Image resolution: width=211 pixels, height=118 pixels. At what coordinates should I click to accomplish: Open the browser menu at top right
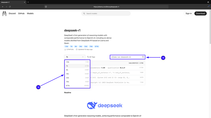(208, 7)
